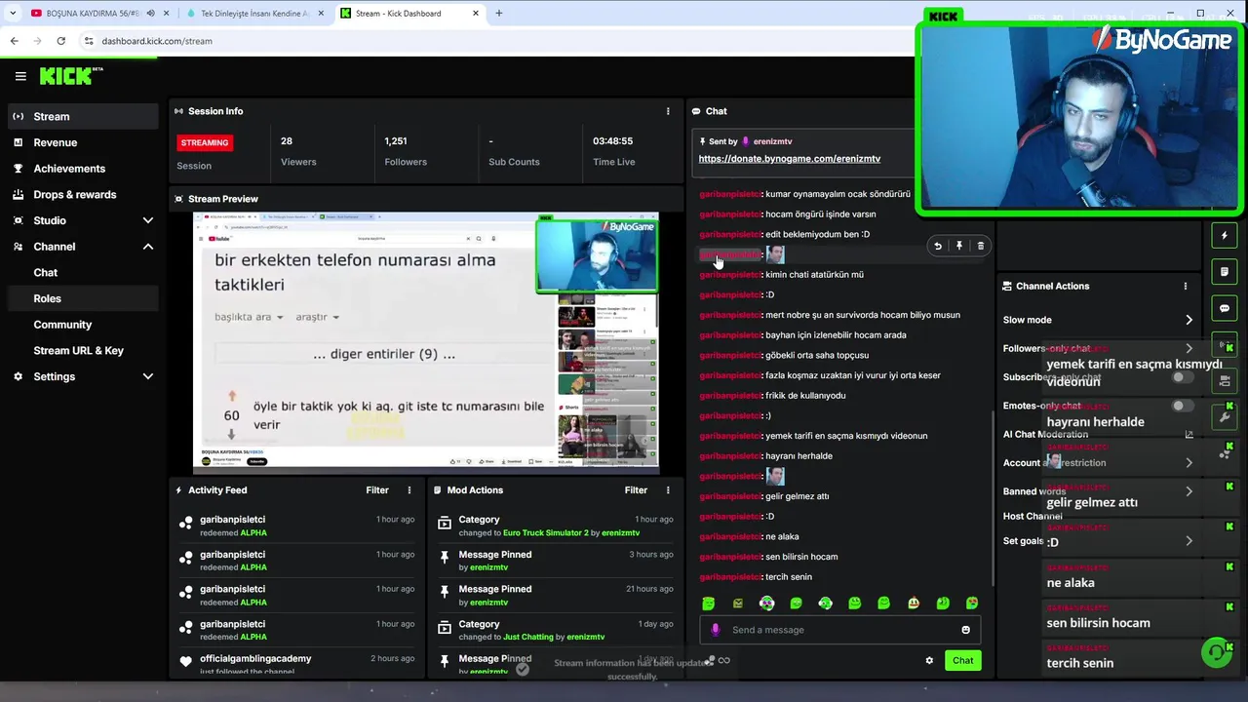Viewport: 1248px width, 702px height.
Task: Click the officialgamblingacademy follow entry
Action: pos(296,664)
